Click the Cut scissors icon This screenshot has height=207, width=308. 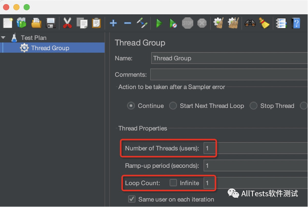(x=67, y=23)
